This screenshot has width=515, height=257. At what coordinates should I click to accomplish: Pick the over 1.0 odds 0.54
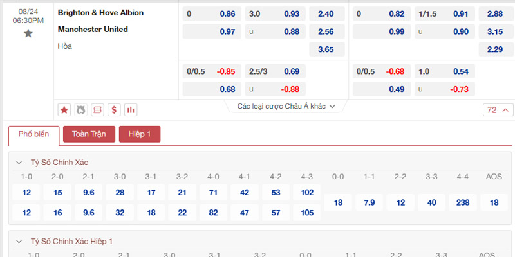pos(445,71)
